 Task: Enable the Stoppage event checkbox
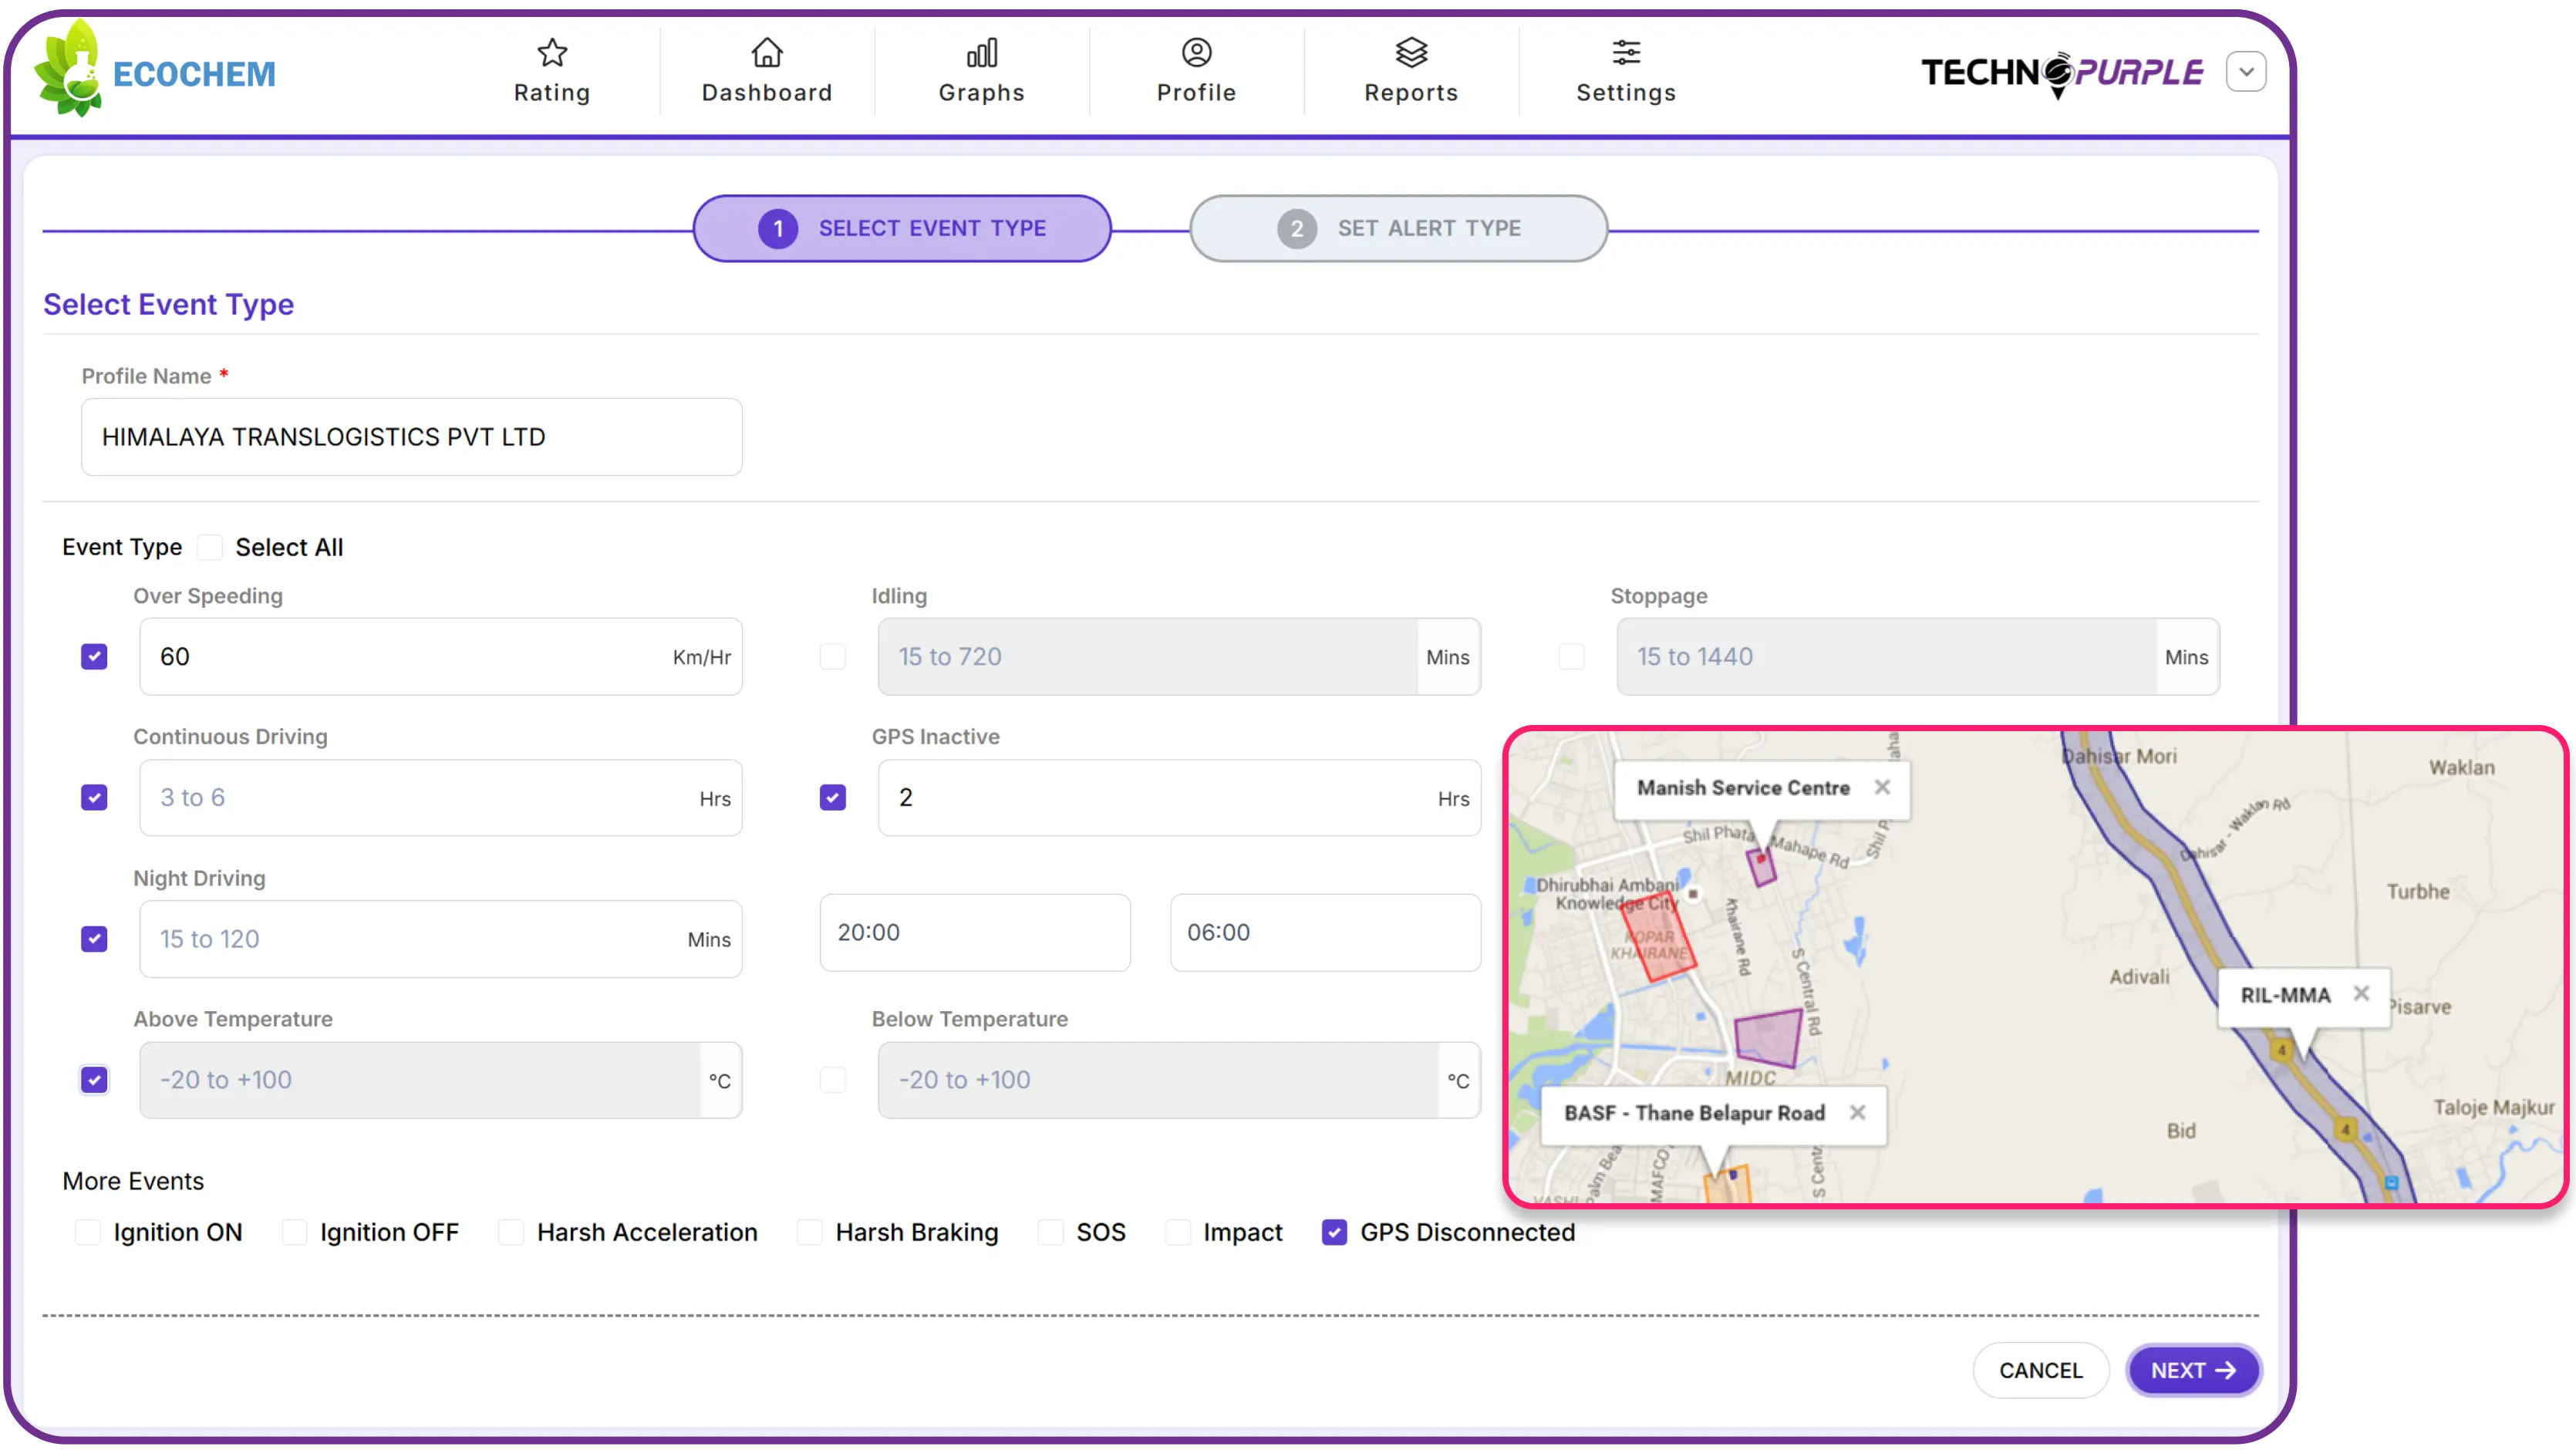pyautogui.click(x=1571, y=657)
